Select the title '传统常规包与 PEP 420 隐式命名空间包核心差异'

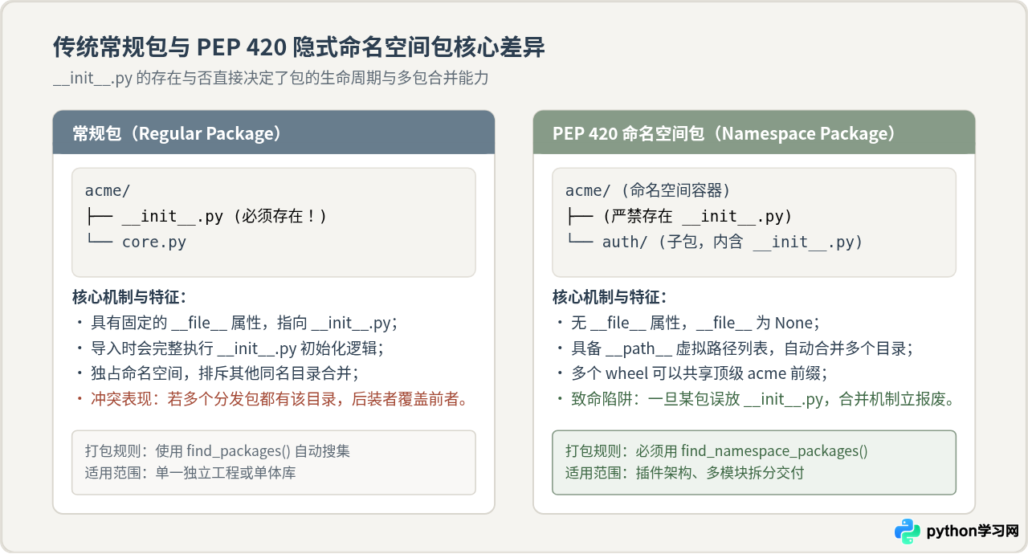[x=299, y=48]
